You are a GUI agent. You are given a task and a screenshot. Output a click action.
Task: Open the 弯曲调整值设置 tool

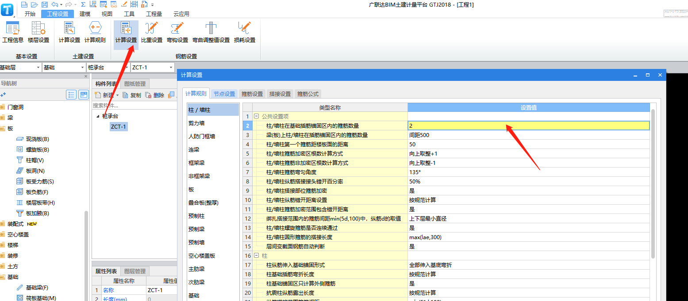pos(211,32)
